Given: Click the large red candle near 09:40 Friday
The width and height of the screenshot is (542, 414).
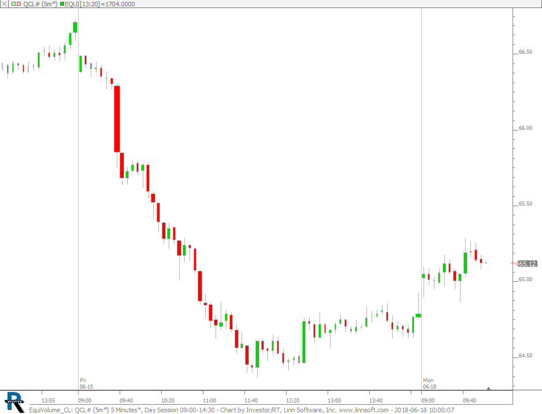Looking at the screenshot, I should 117,119.
